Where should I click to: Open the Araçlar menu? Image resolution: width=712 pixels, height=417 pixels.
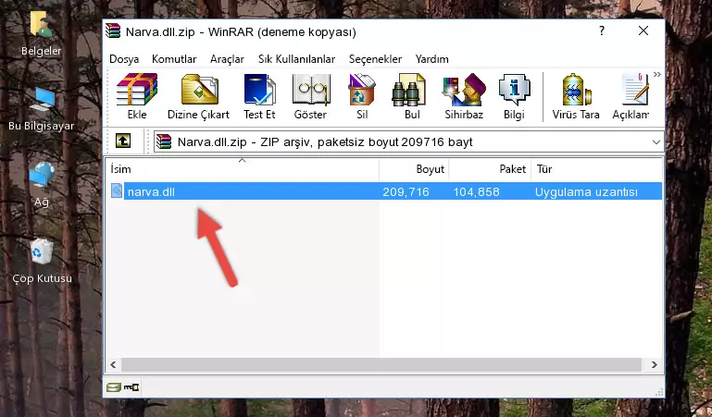coord(227,59)
